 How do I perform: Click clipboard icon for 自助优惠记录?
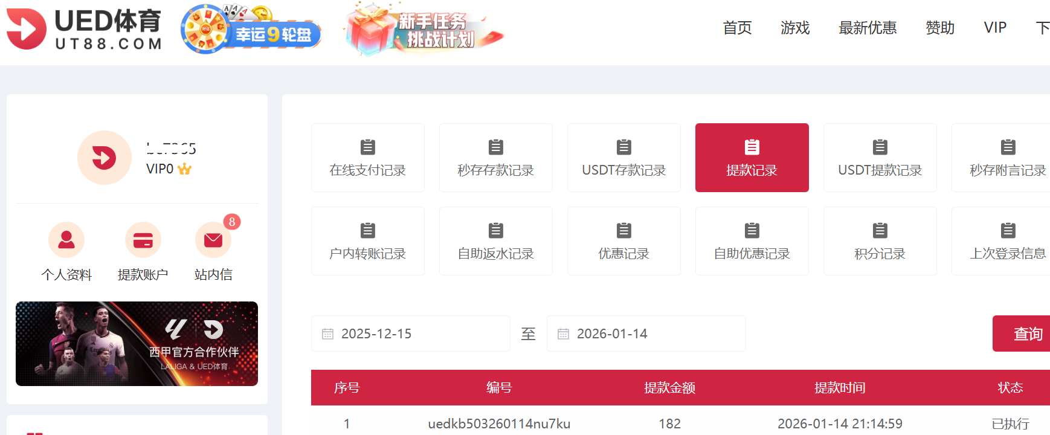752,230
